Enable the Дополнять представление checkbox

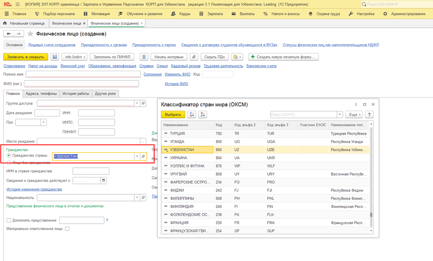click(9, 220)
